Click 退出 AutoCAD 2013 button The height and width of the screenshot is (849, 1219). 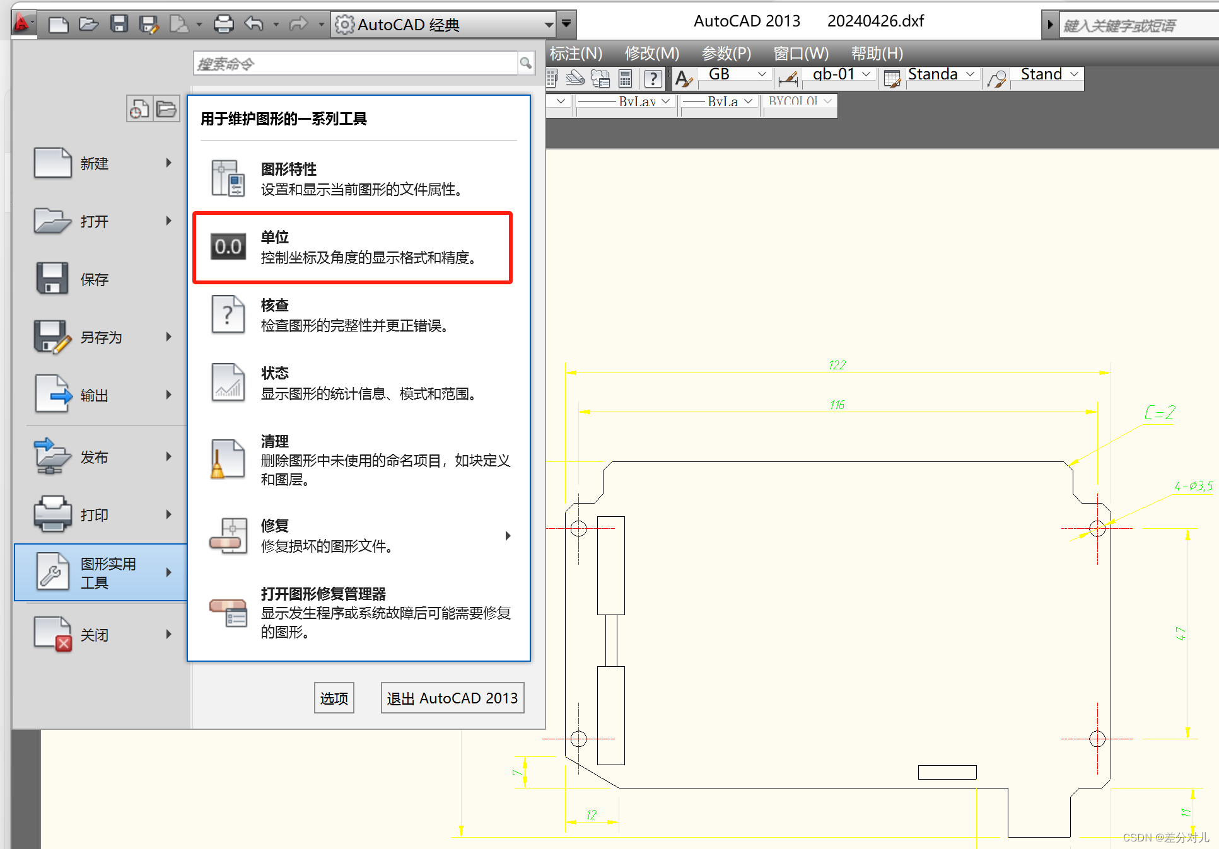click(452, 698)
